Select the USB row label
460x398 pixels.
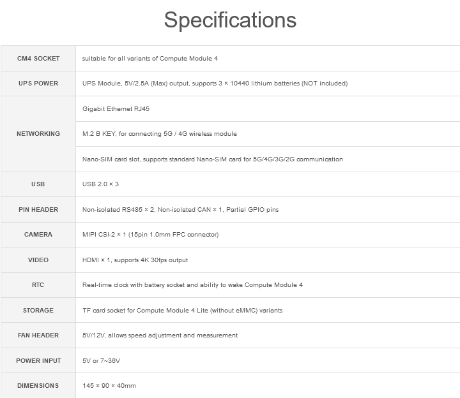point(38,184)
